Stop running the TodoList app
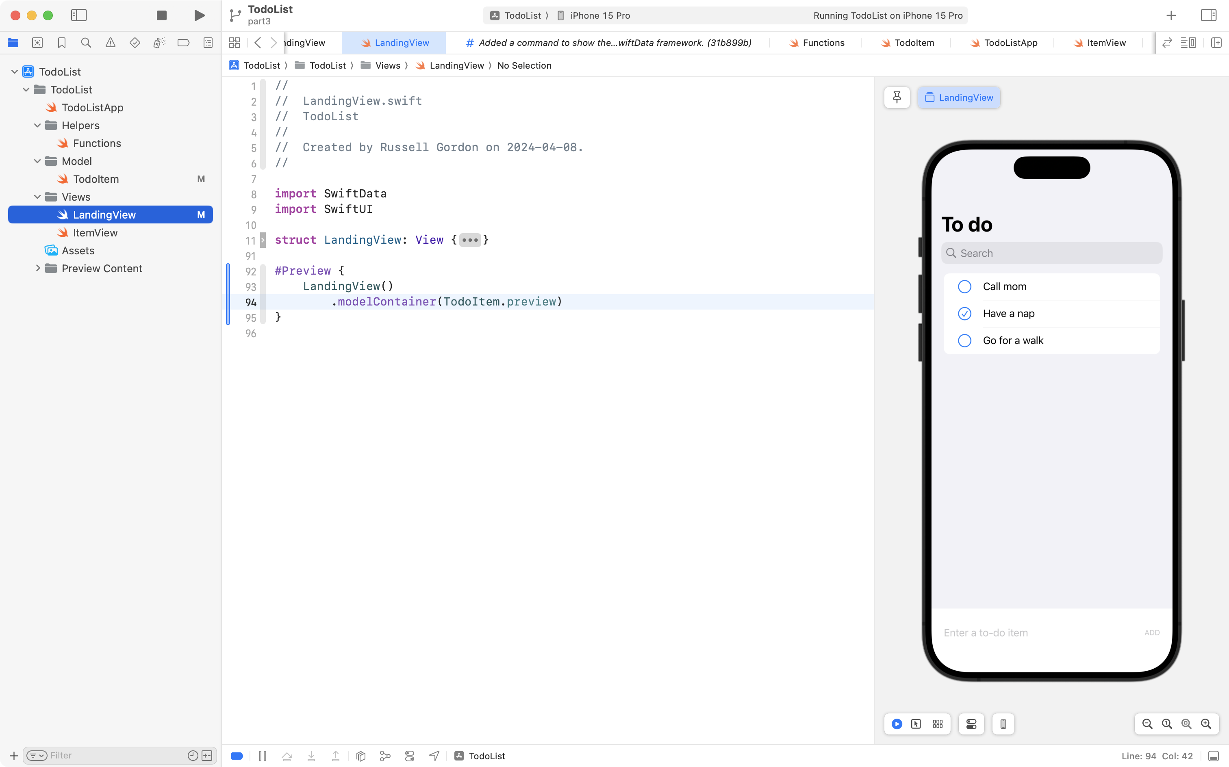 [x=161, y=15]
